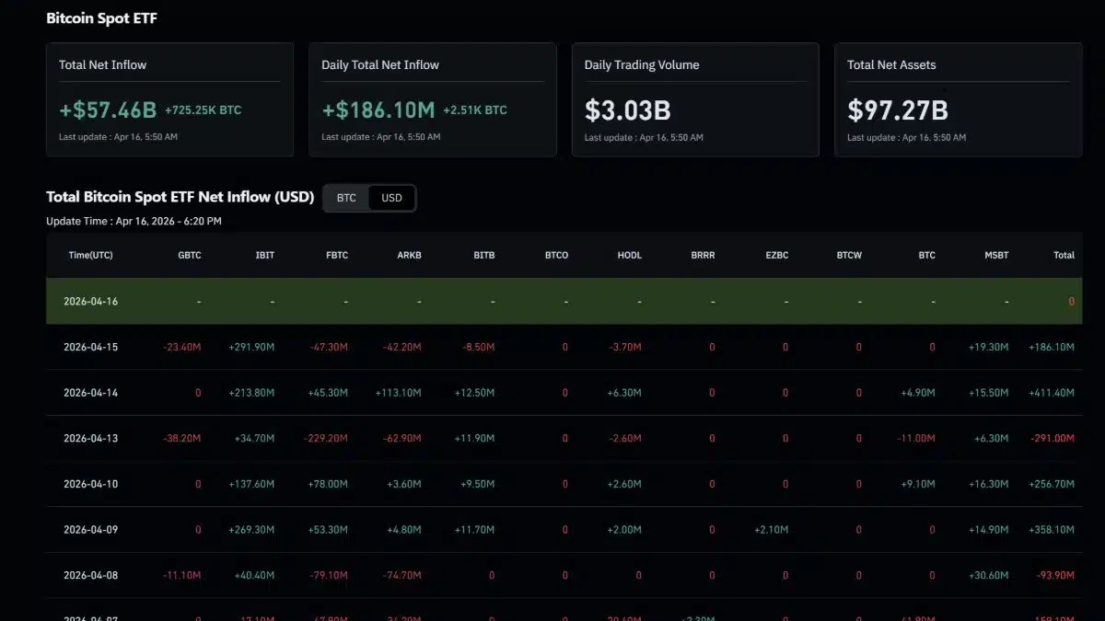Image resolution: width=1105 pixels, height=621 pixels.
Task: Sort by the Total column header
Action: pyautogui.click(x=1064, y=255)
